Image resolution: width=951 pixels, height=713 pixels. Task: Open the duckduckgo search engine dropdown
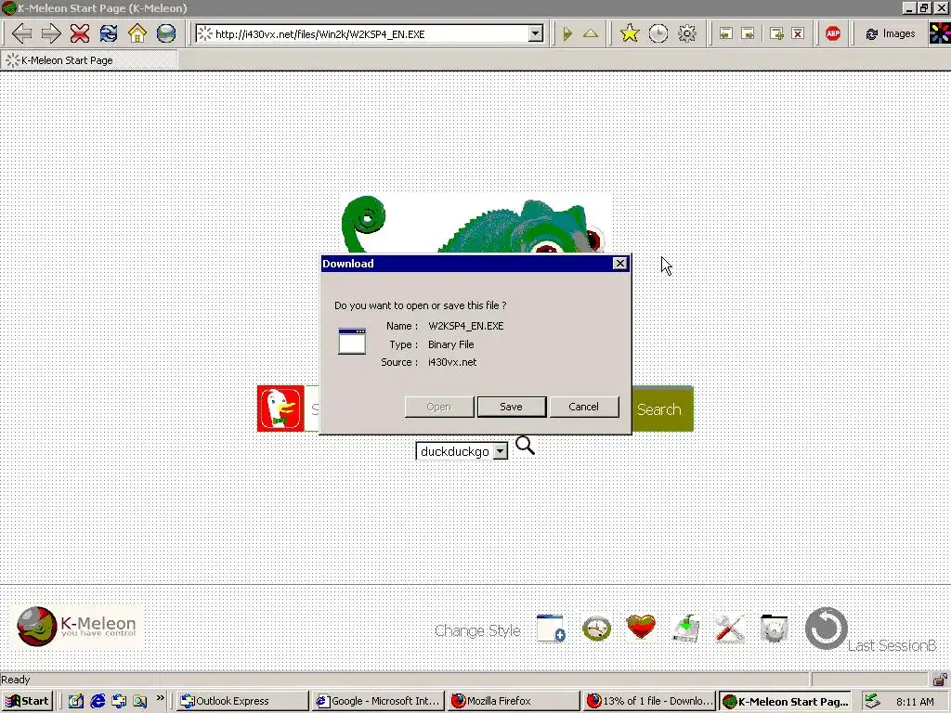[462, 451]
